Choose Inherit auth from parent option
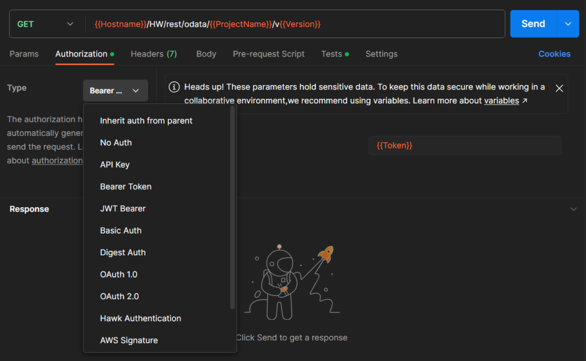The width and height of the screenshot is (586, 361). (x=146, y=121)
